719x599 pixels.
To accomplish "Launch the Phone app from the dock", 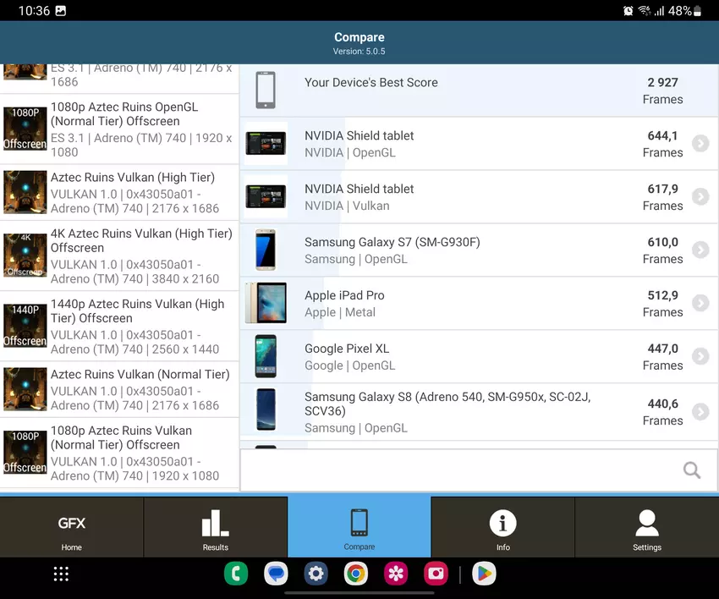I will click(236, 574).
